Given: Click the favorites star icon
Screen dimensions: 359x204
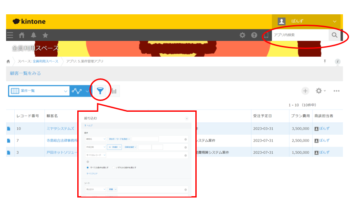Looking at the screenshot, I should 45,35.
